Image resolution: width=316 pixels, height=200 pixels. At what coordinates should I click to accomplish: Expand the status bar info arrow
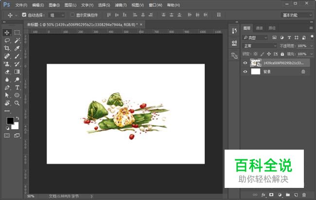pyautogui.click(x=92, y=196)
